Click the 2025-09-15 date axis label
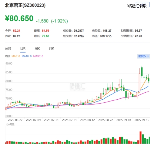The image size is (154, 144). point(142,120)
